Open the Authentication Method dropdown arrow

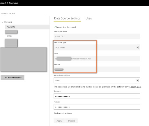pos(137,80)
